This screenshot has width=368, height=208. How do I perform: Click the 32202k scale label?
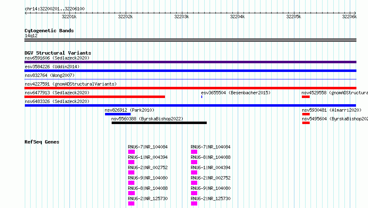point(125,17)
